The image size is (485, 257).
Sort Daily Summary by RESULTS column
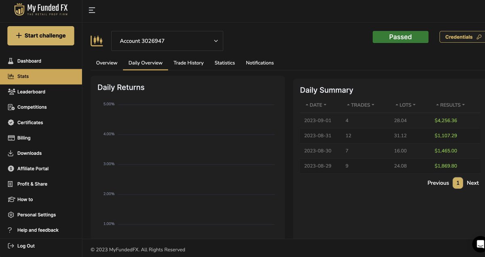click(450, 105)
